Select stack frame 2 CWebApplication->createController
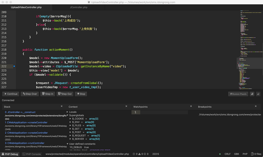Screen dimensions: 263x157 coord(26,133)
